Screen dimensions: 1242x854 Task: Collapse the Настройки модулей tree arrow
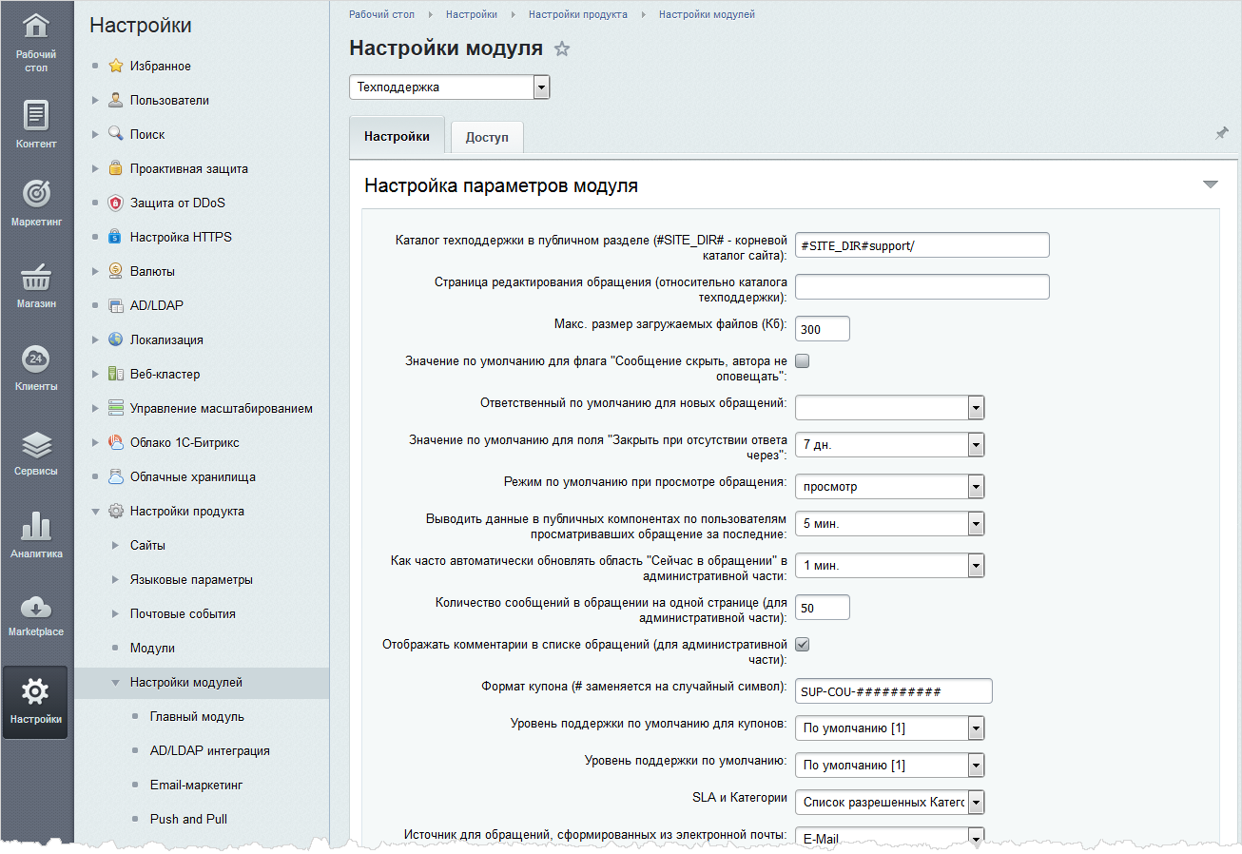[x=115, y=682]
